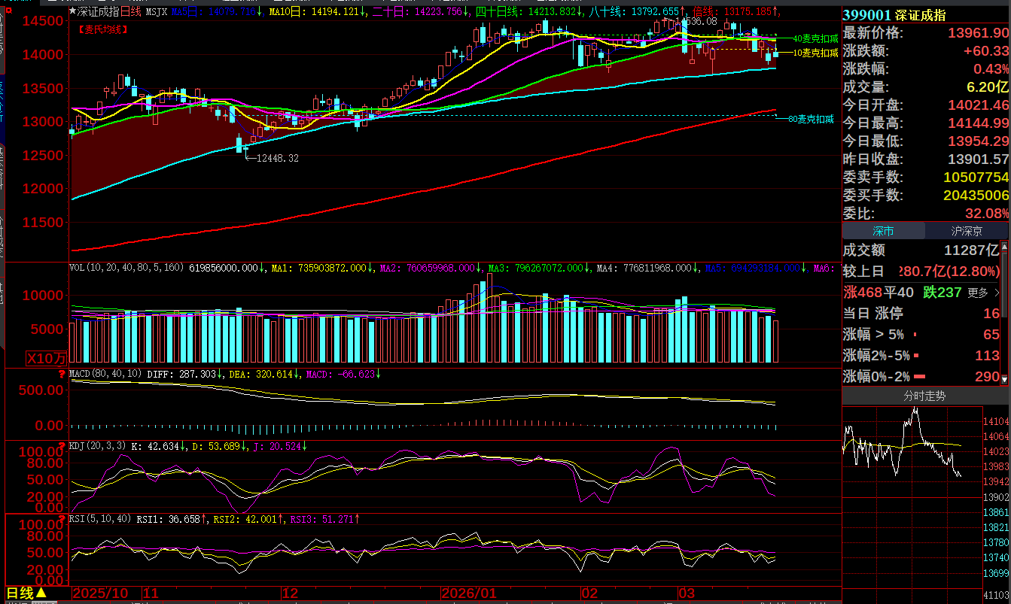The height and width of the screenshot is (604, 1011).
Task: Click the 12448.32 low price annotation
Action: pyautogui.click(x=277, y=159)
